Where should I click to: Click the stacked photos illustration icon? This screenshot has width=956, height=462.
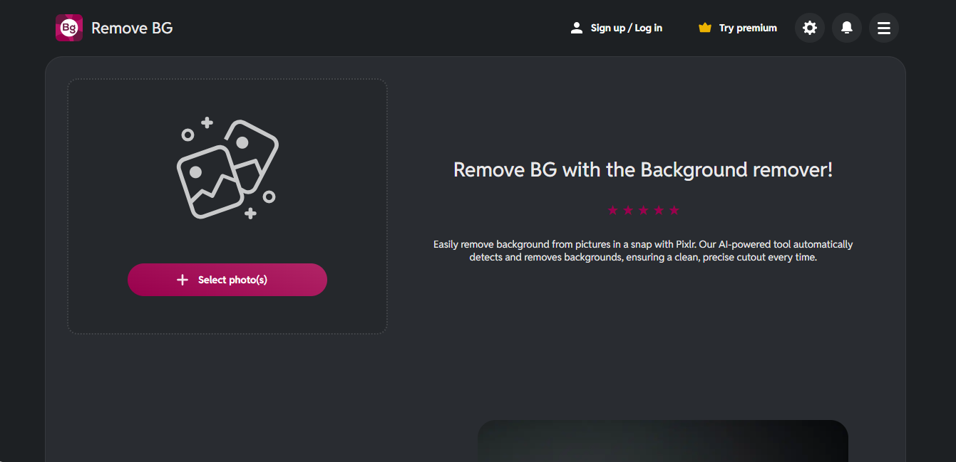coord(227,169)
